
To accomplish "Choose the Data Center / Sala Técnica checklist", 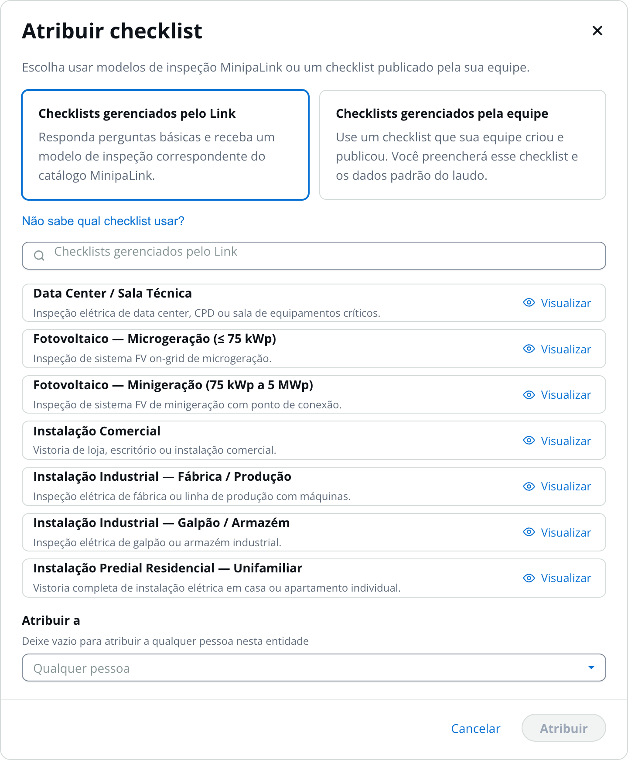I will pyautogui.click(x=314, y=303).
